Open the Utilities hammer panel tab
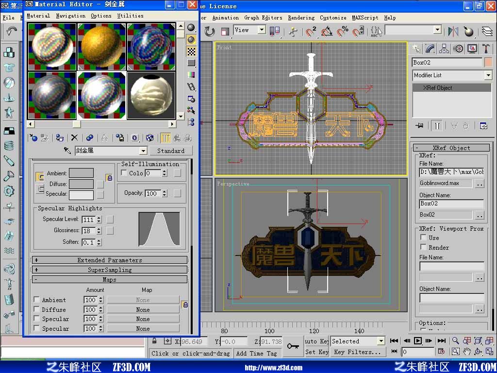Viewport: 497px width, 373px height. [x=486, y=49]
